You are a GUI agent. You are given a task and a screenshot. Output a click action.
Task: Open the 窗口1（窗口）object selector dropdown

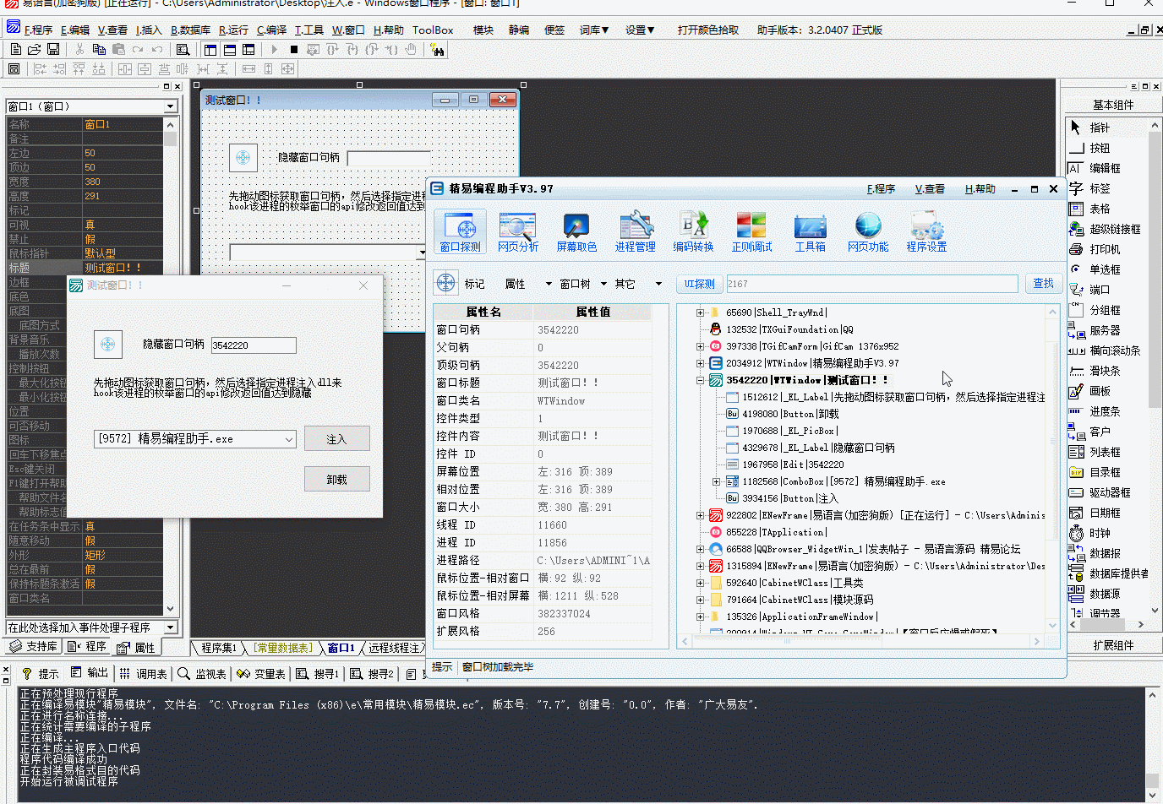pyautogui.click(x=170, y=106)
